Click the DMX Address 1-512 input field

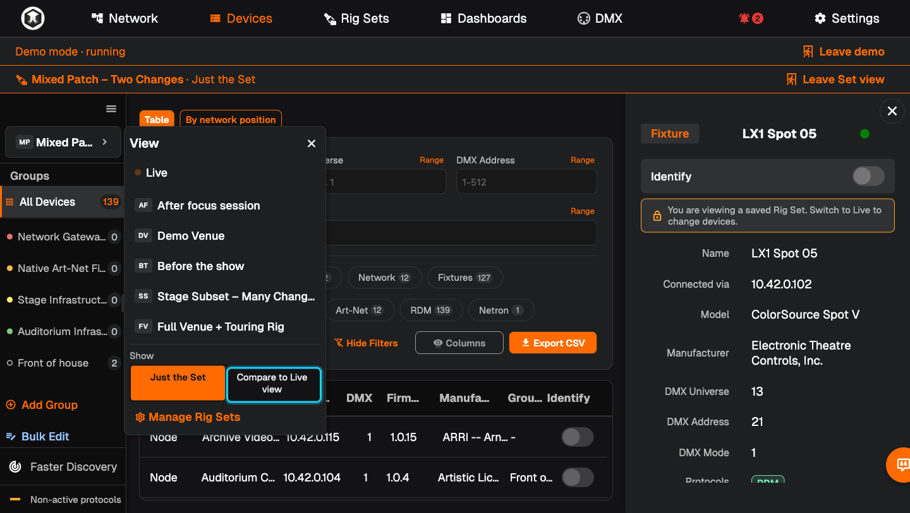pyautogui.click(x=526, y=182)
